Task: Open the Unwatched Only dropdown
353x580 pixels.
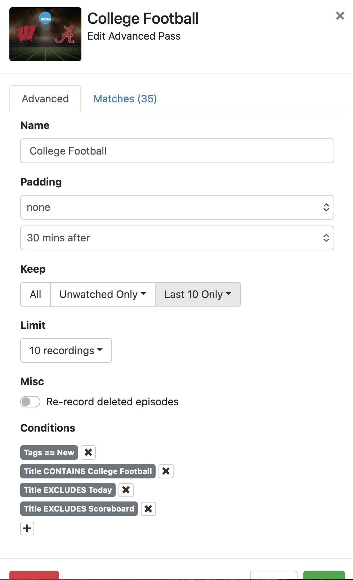Action: (103, 294)
